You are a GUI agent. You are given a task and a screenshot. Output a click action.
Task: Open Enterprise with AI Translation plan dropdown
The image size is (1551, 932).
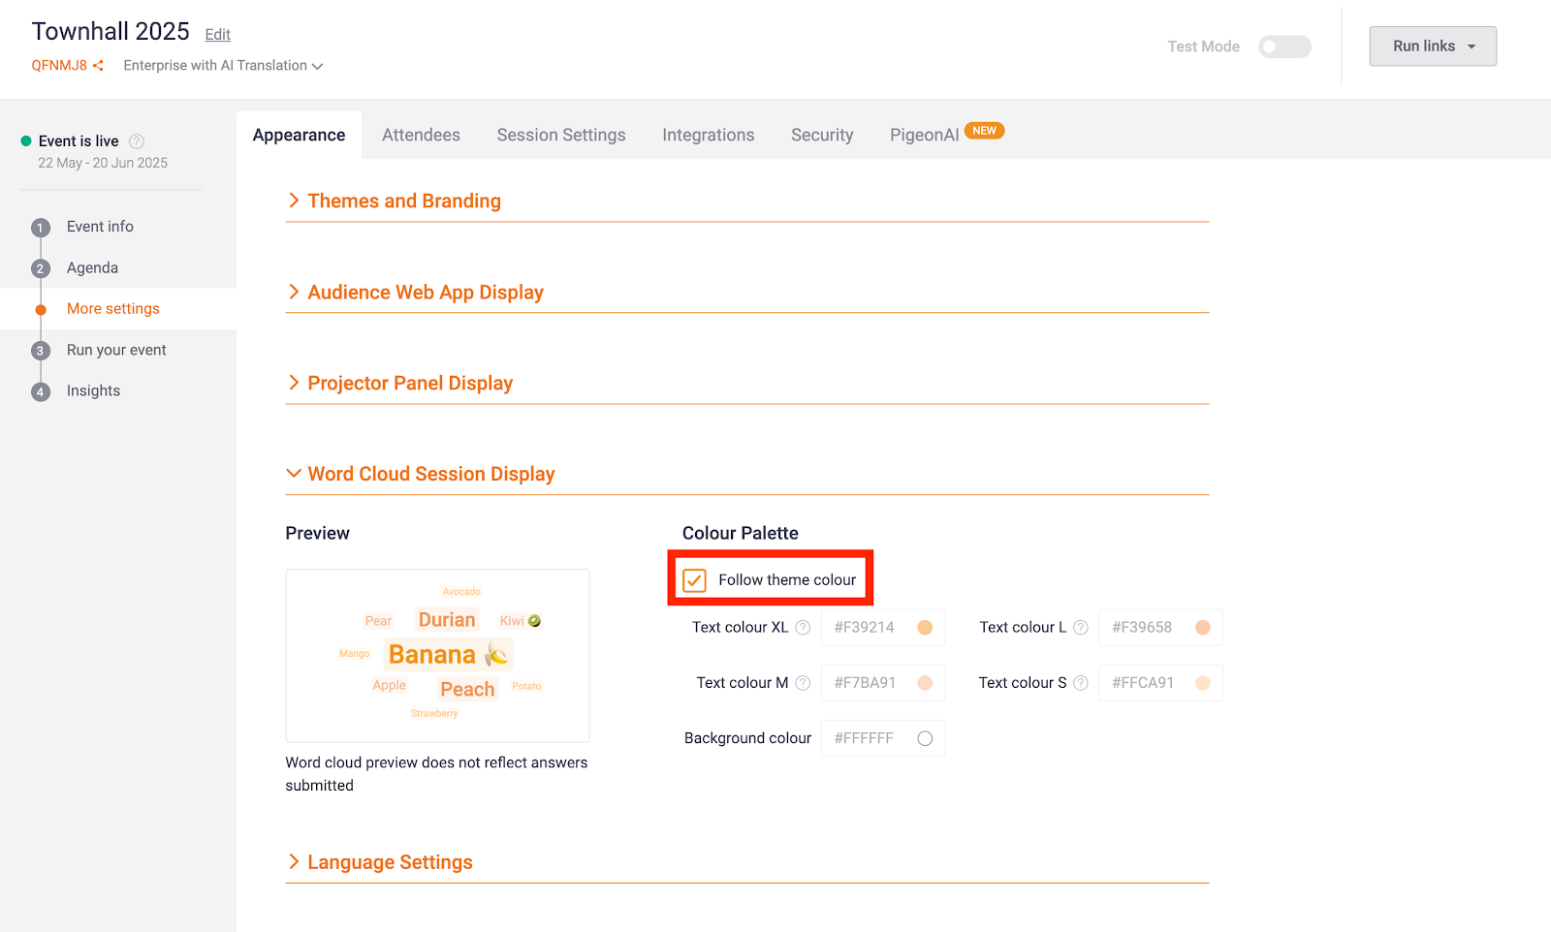(x=223, y=66)
